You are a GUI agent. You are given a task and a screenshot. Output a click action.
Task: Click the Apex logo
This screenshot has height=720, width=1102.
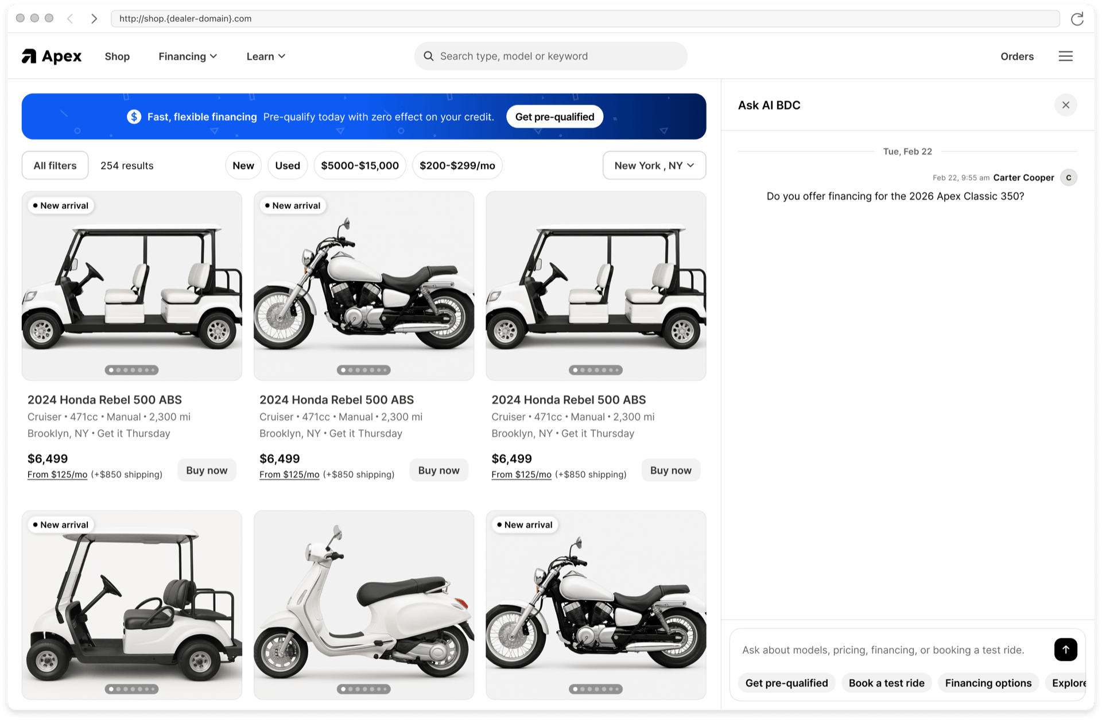[52, 56]
